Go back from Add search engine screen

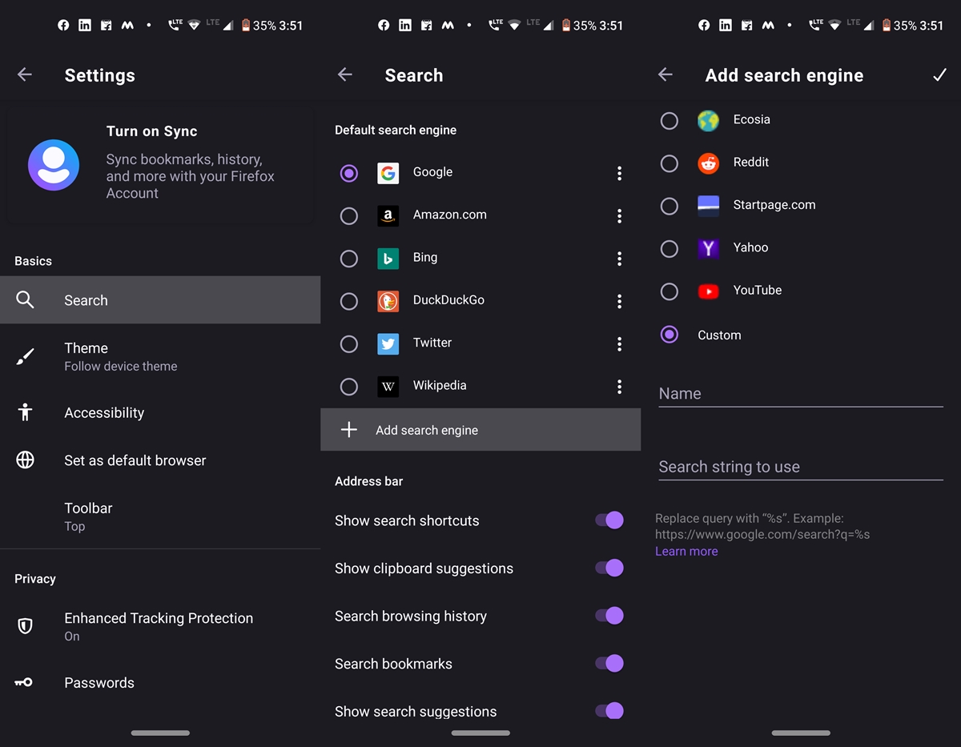tap(665, 74)
